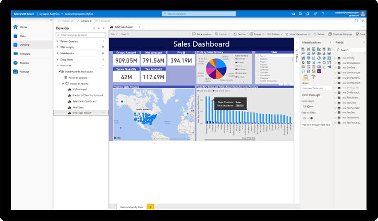Check Arizona in State slicer
Viewport: 378px width, 221px height.
coord(258,65)
